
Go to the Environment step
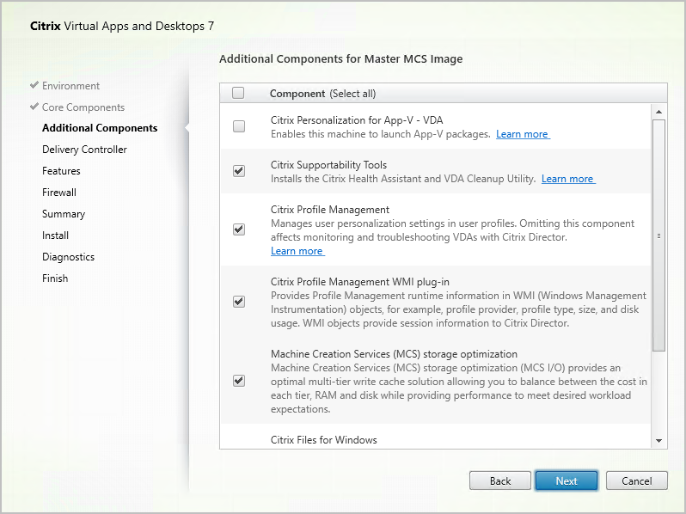tap(70, 86)
